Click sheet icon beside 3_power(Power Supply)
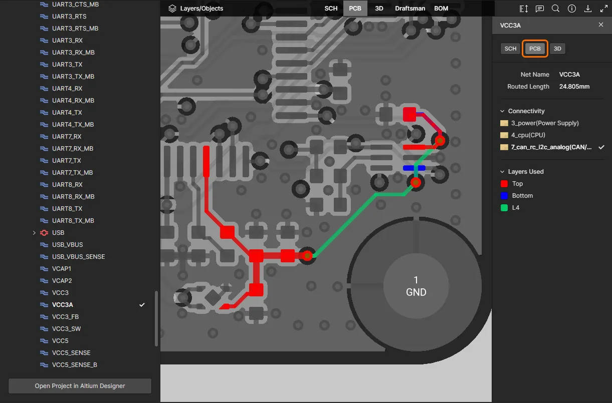 [x=504, y=123]
